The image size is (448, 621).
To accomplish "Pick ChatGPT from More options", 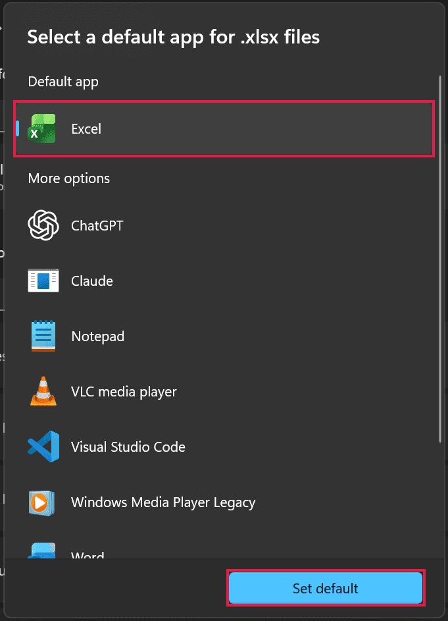I will 225,225.
